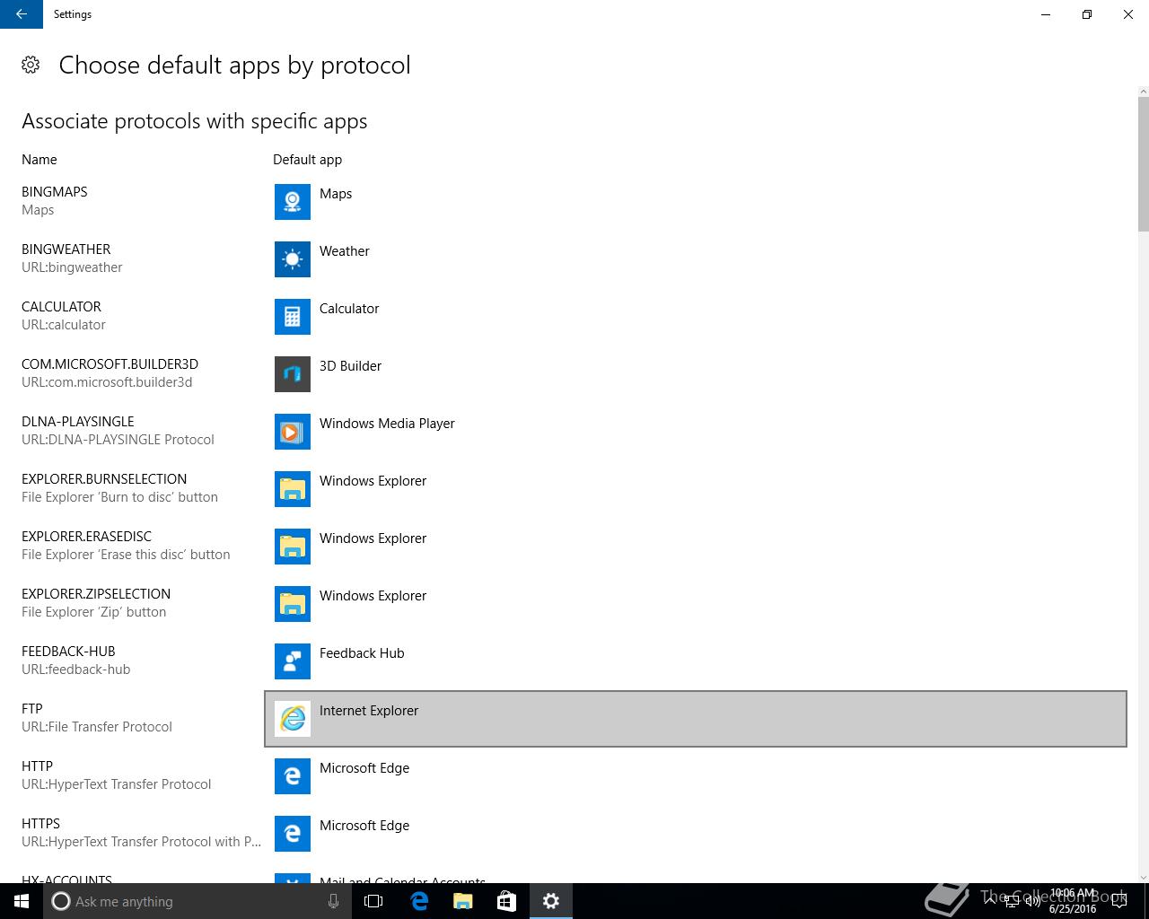Open the volume control in system tray
1149x919 pixels.
(x=1032, y=901)
